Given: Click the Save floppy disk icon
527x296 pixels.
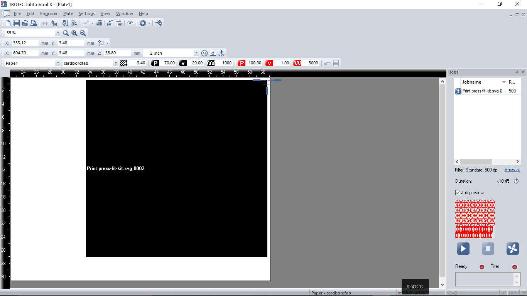Looking at the screenshot, I should tap(17, 23).
